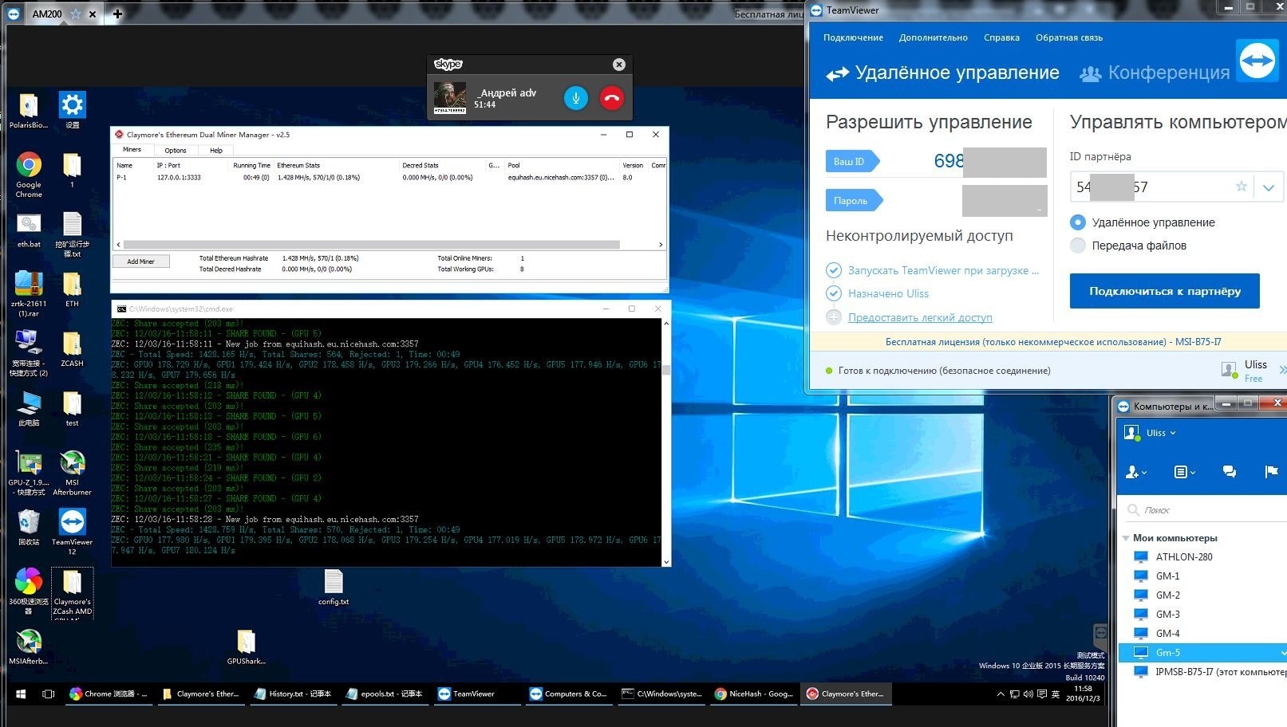This screenshot has width=1287, height=727.
Task: Open Options menu in Miner Manager
Action: click(x=175, y=150)
